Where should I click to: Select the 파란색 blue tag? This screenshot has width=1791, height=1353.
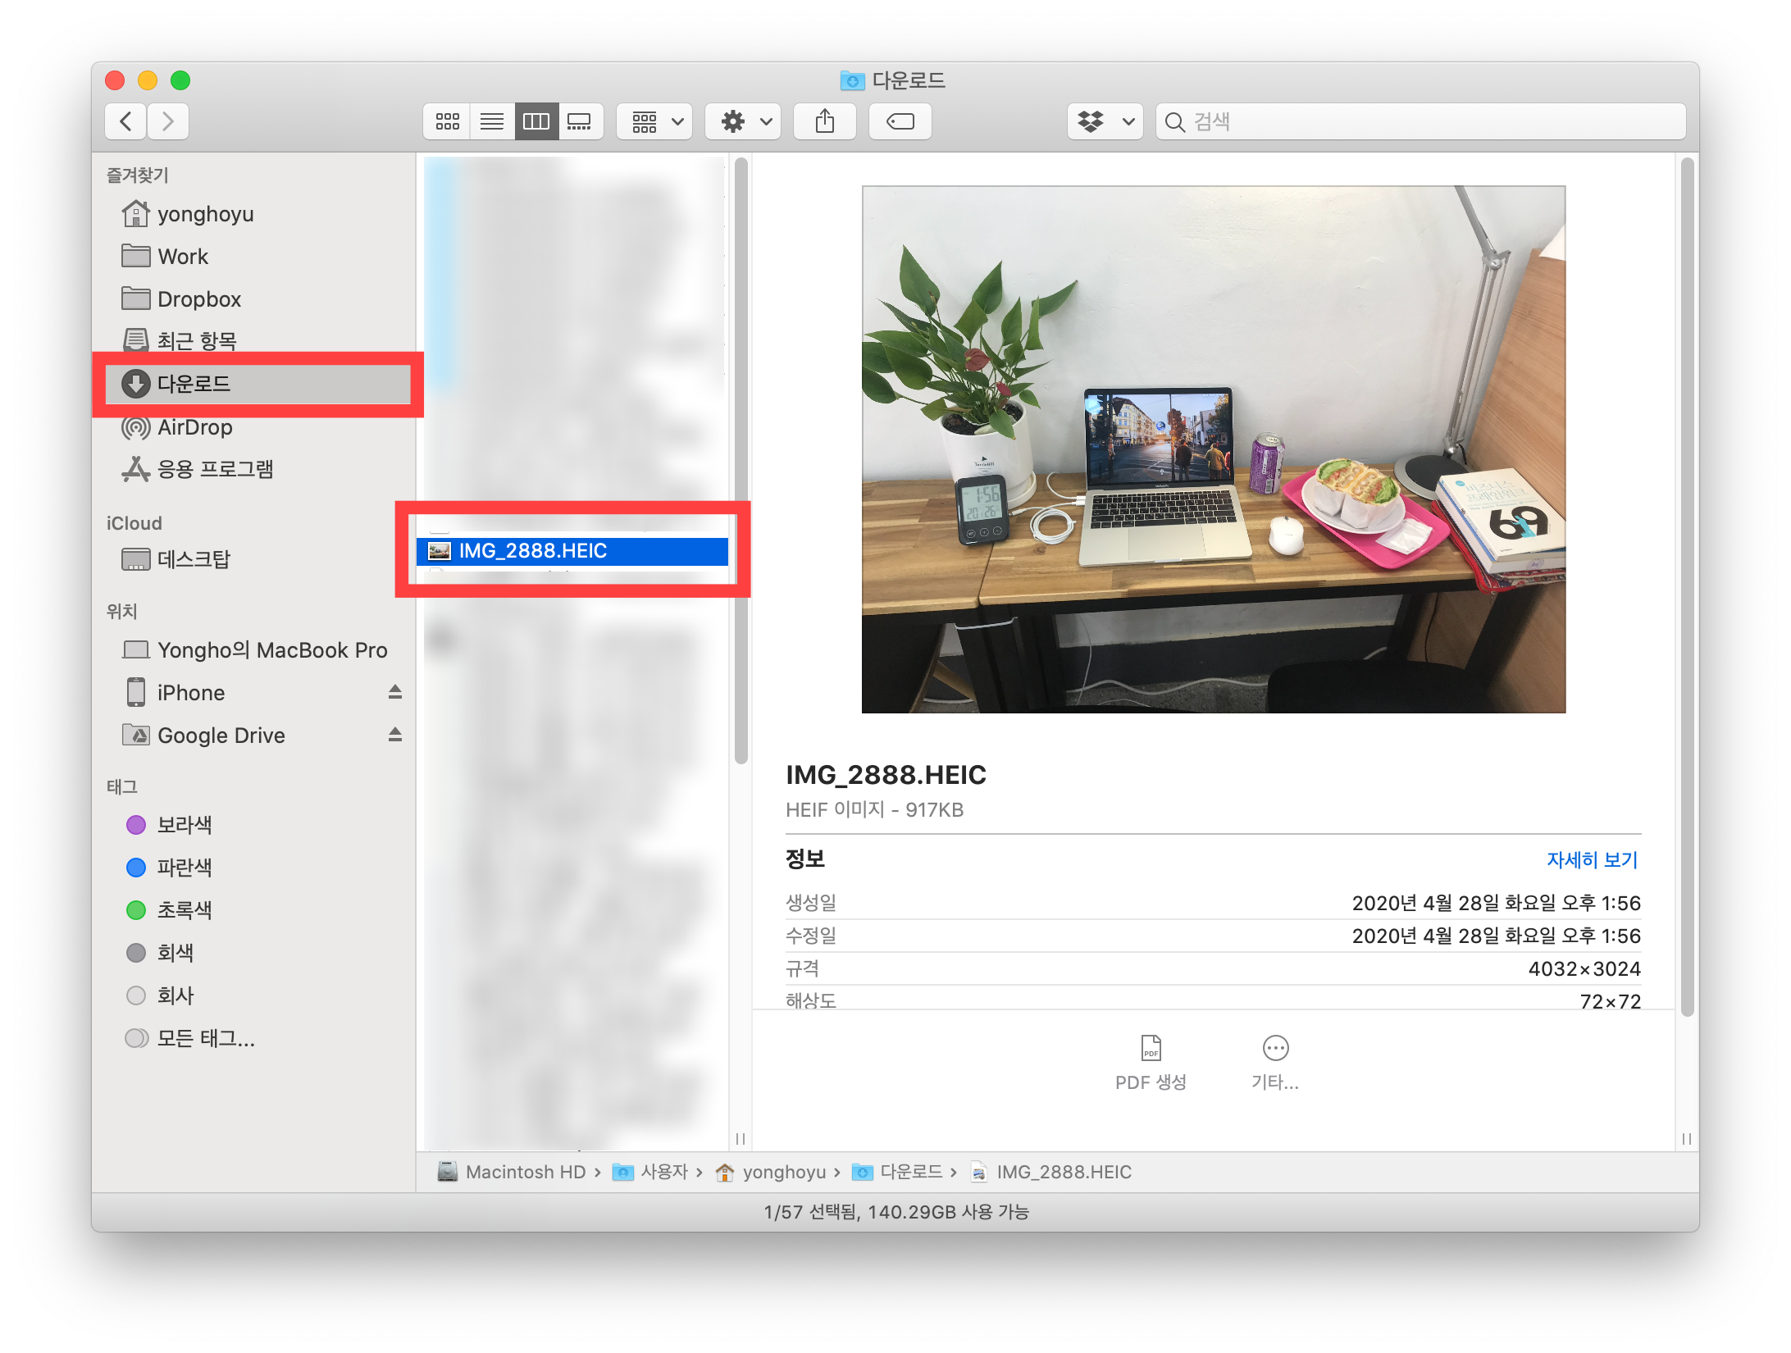click(184, 867)
